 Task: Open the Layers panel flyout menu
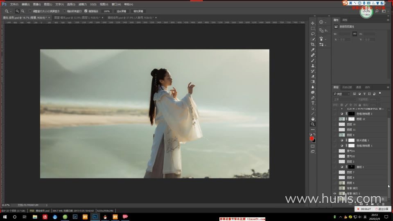[388, 87]
